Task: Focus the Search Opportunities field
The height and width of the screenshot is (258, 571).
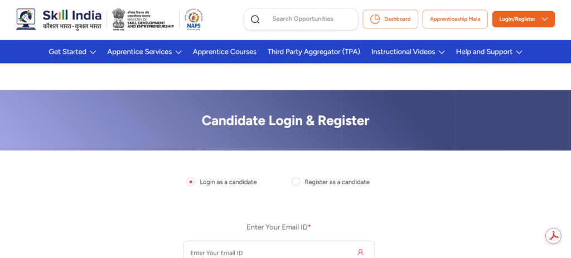Action: point(309,19)
